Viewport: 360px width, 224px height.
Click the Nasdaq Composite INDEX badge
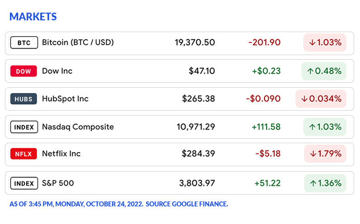[x=24, y=127]
